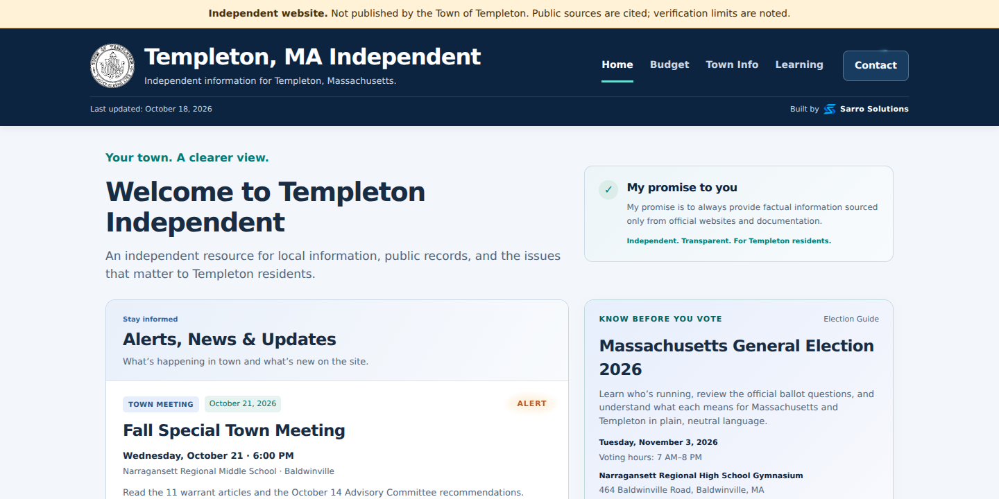The height and width of the screenshot is (499, 999).
Task: Click the Stay informed label
Action: (151, 319)
